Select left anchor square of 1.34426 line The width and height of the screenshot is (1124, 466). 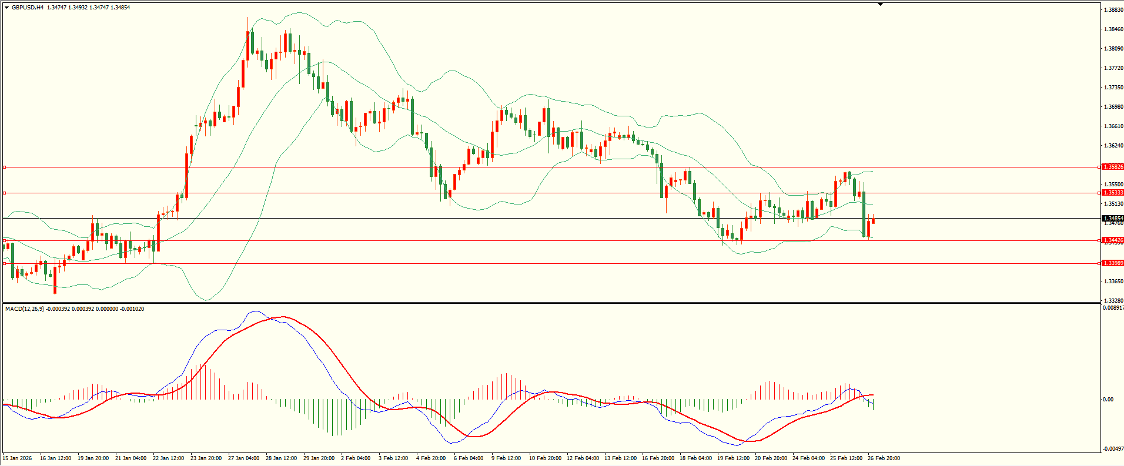click(4, 241)
